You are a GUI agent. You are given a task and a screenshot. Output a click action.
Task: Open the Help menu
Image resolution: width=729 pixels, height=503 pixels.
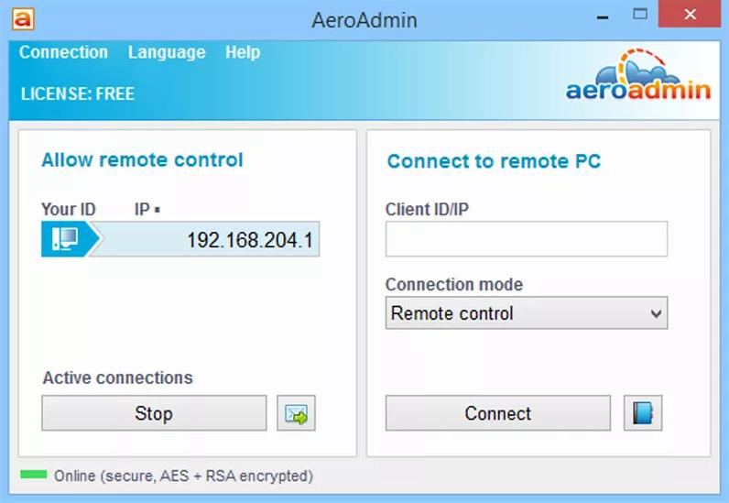[243, 52]
